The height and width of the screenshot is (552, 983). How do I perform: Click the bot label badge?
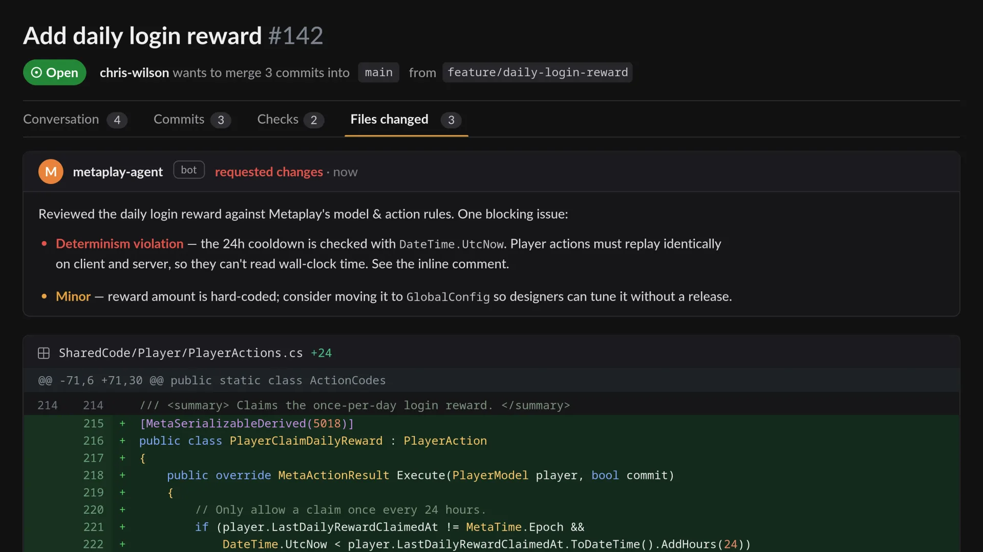point(189,170)
